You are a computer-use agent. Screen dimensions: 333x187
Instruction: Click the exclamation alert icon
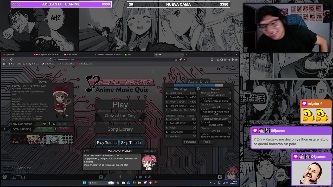click(4, 129)
